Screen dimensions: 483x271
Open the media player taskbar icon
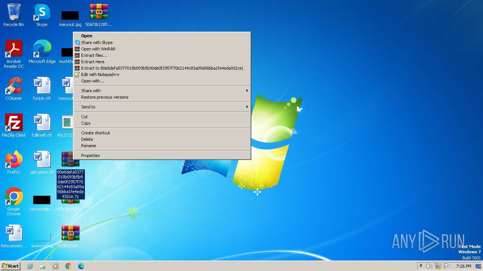coord(55,266)
